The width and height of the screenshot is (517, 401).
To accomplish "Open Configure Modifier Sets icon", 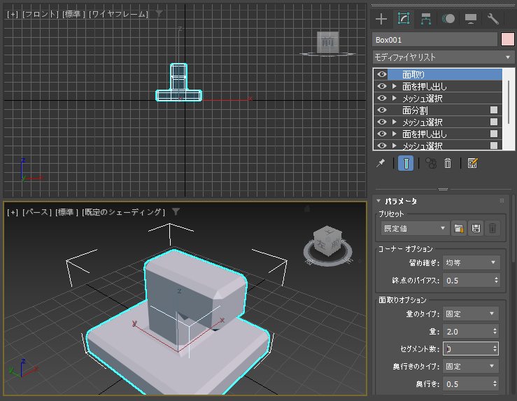I will [472, 163].
